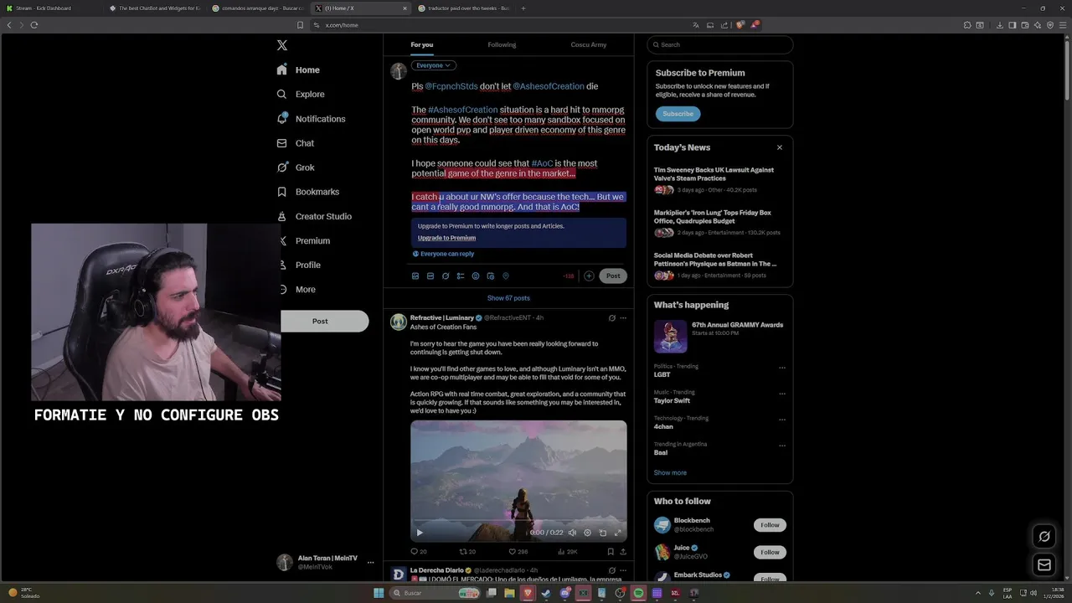Open more options for Taylor Swift trend

click(x=782, y=394)
